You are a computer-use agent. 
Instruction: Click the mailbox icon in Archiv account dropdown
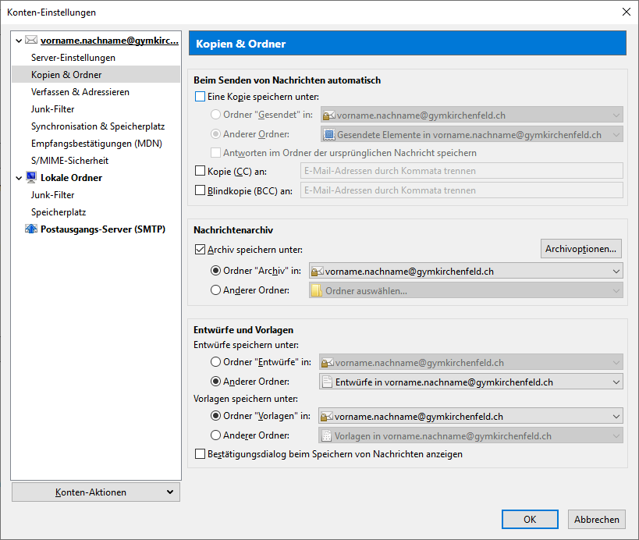318,271
